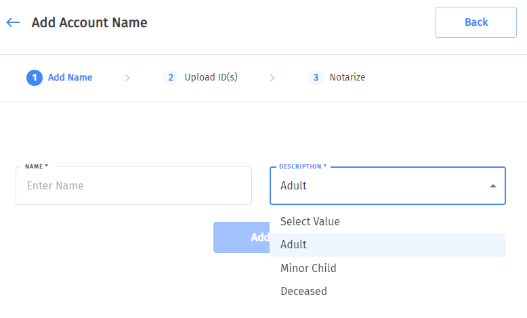Click the Description combo box showing Adult

[x=379, y=185]
